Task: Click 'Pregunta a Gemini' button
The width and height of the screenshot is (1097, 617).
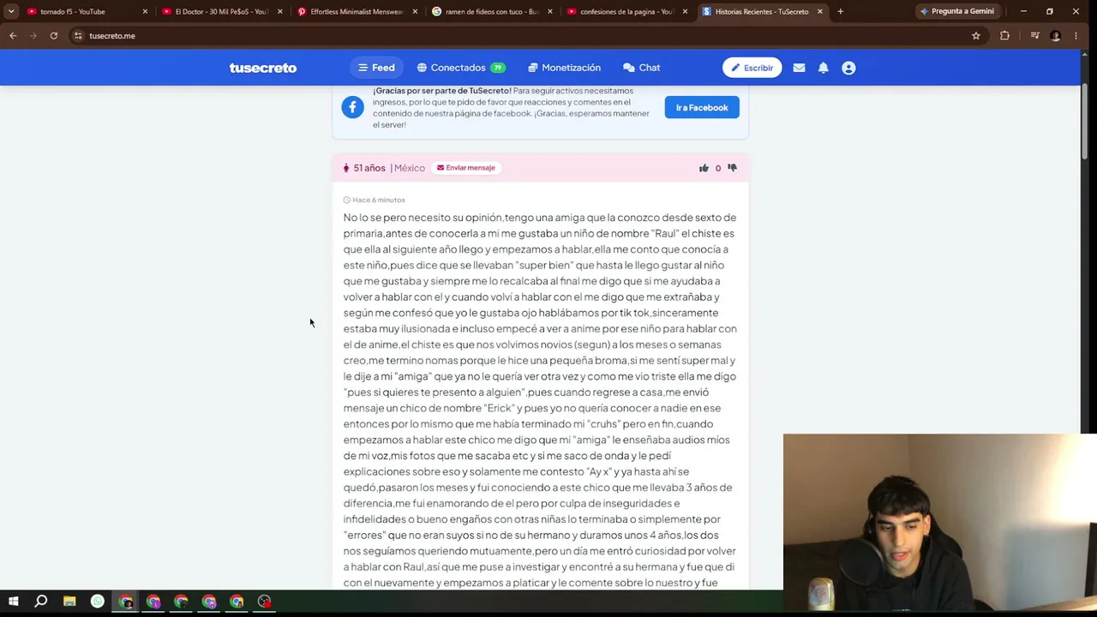Action: click(x=956, y=11)
